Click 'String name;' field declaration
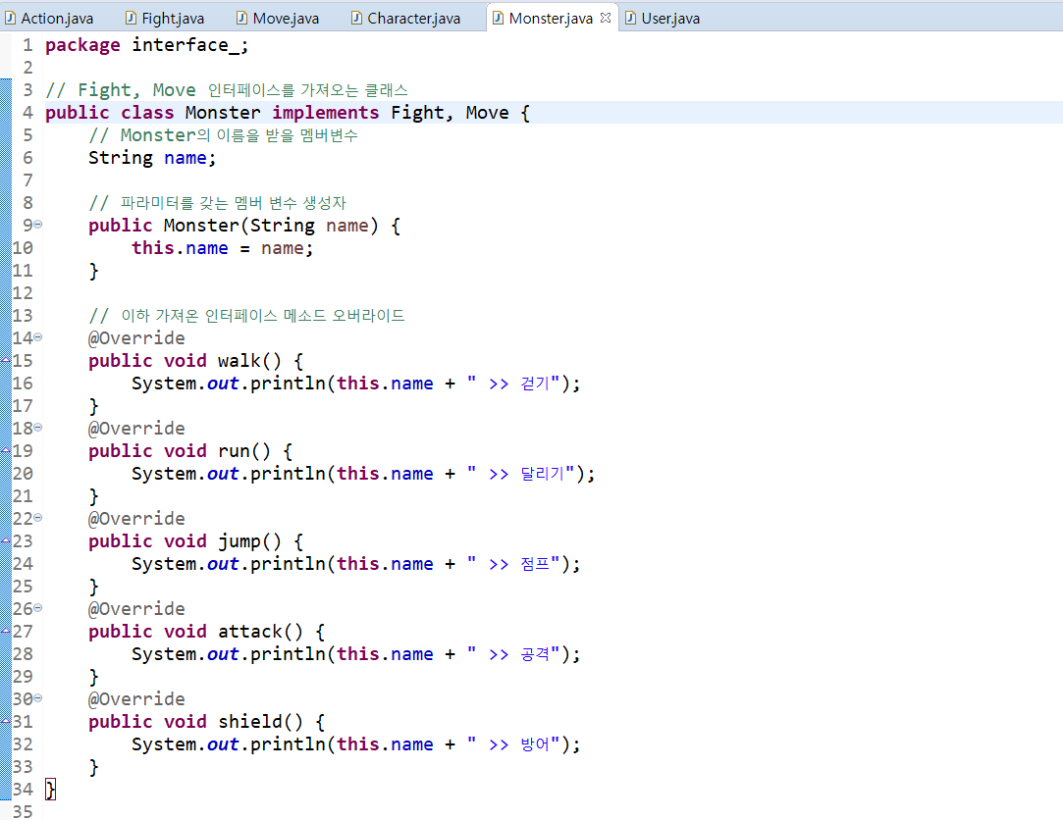1063x820 pixels. (152, 158)
